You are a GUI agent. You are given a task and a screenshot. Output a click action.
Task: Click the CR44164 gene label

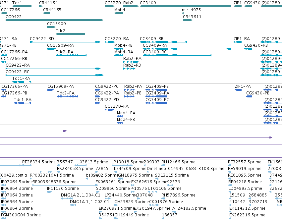tap(48, 3)
